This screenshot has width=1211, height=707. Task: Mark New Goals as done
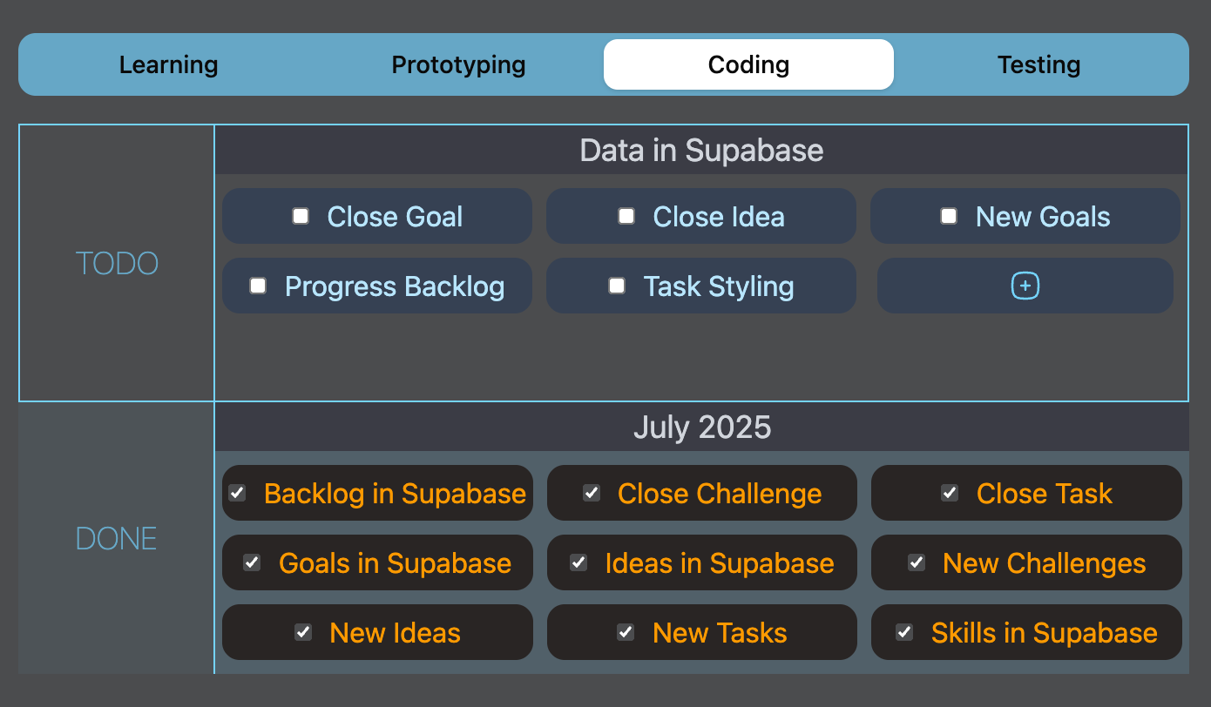tap(949, 216)
